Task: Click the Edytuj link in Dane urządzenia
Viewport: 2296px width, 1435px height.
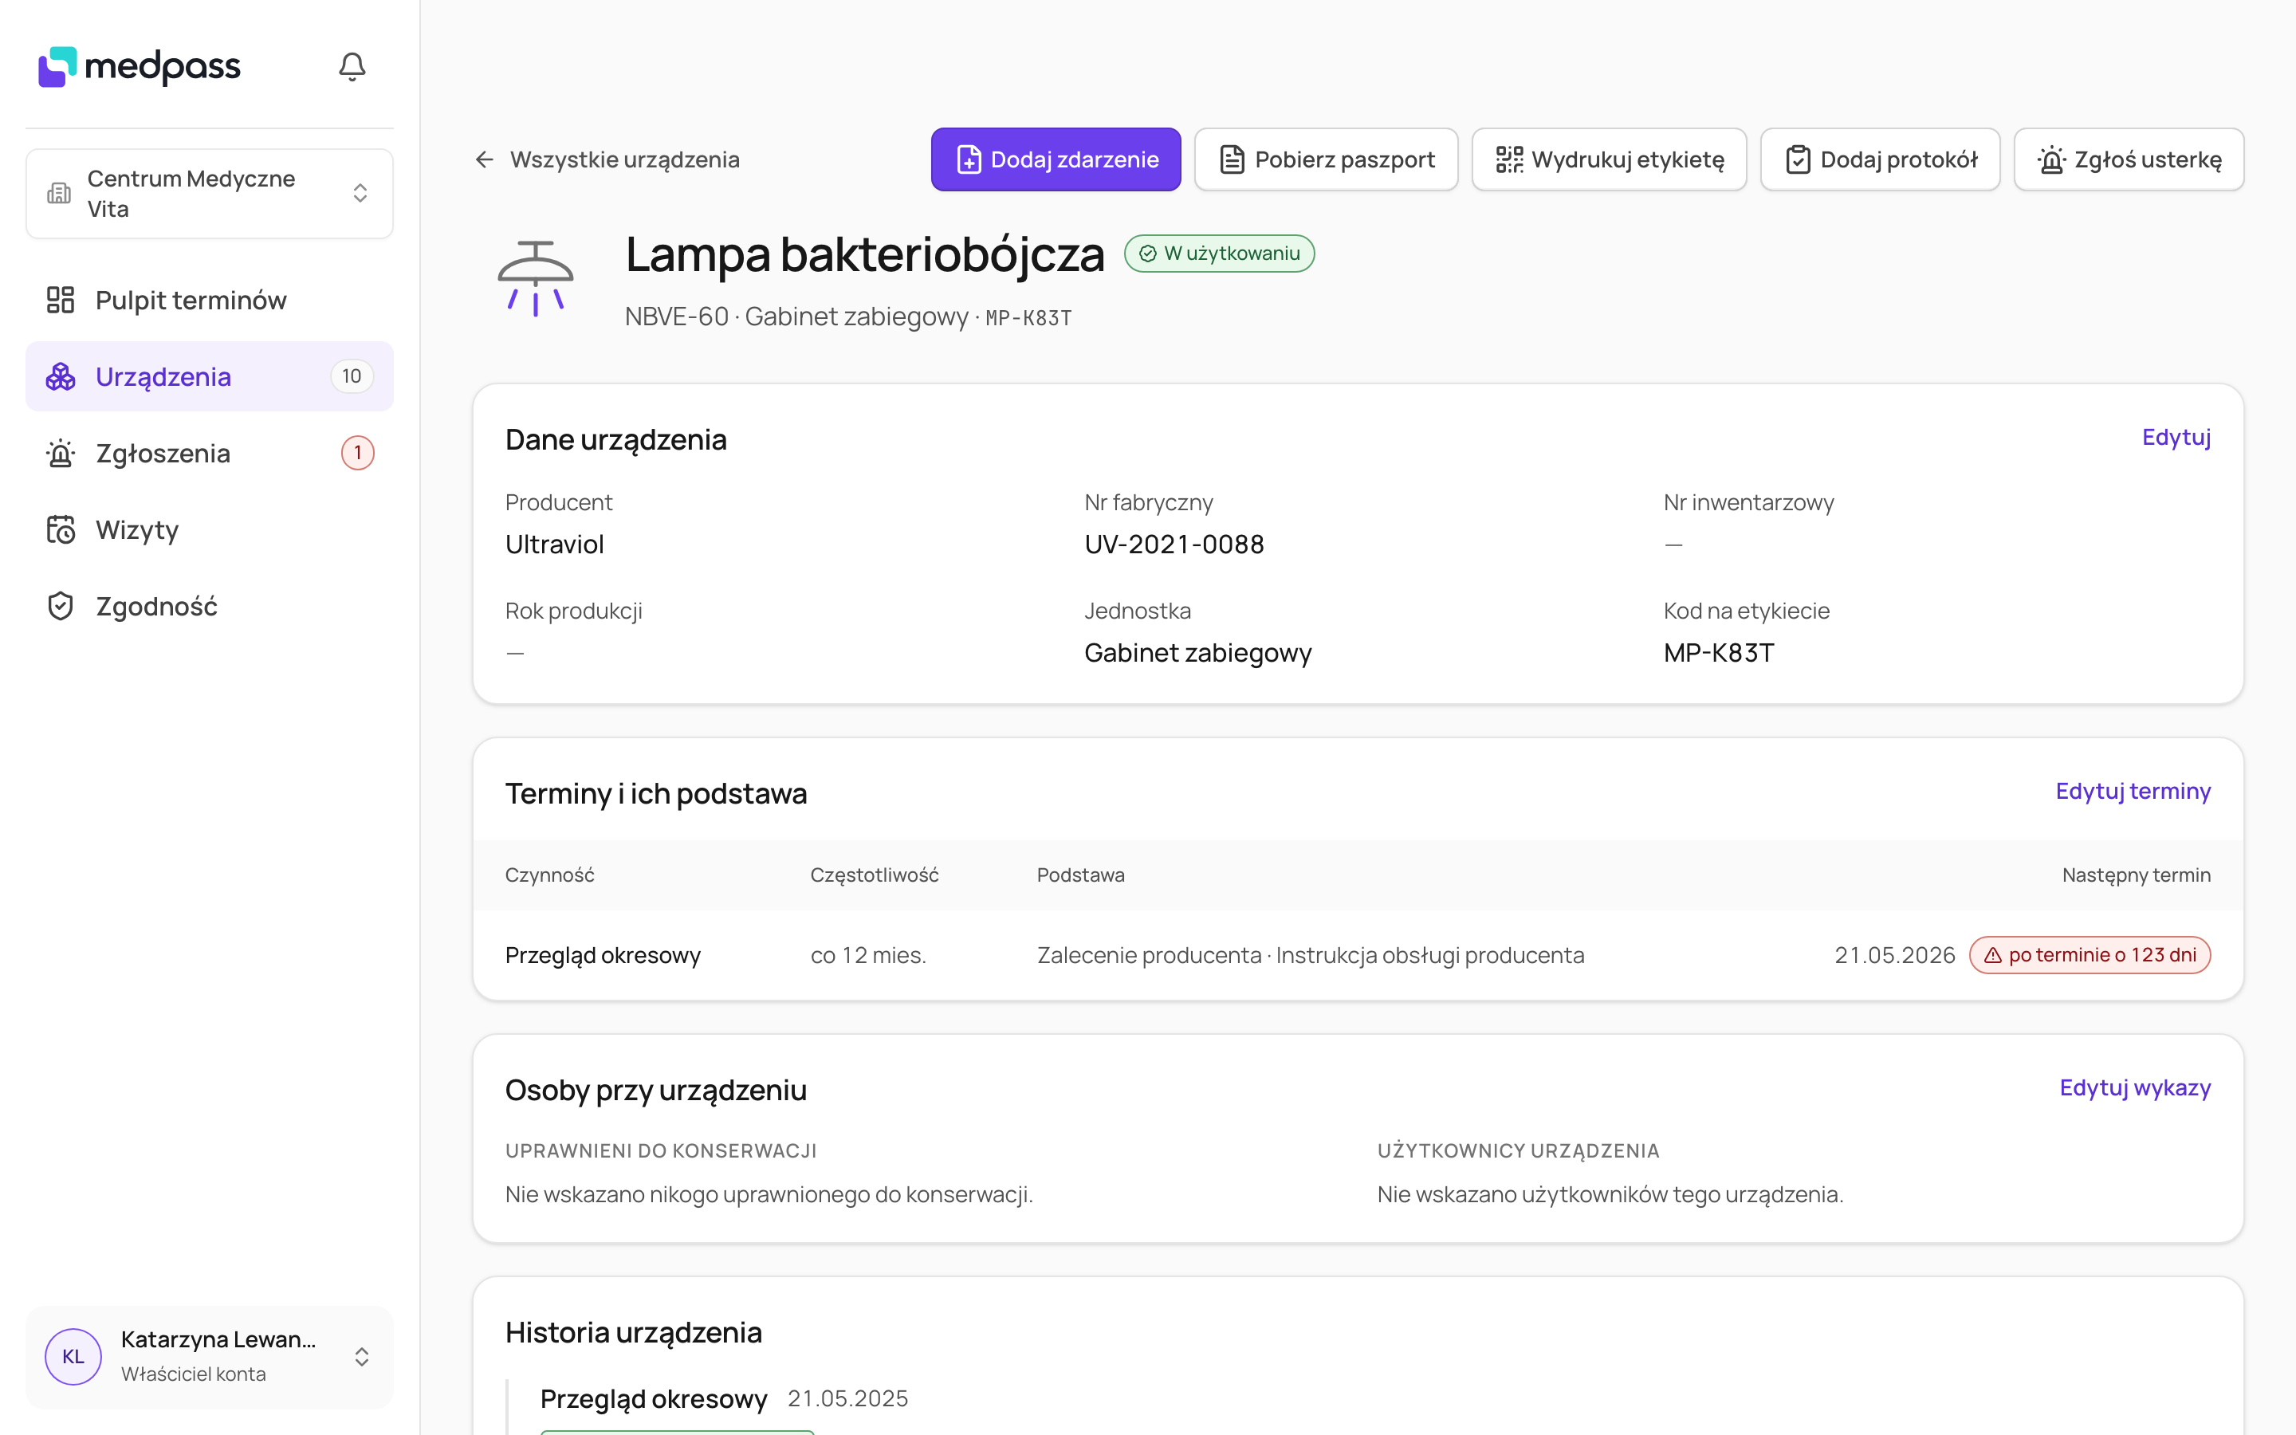Action: pyautogui.click(x=2176, y=438)
